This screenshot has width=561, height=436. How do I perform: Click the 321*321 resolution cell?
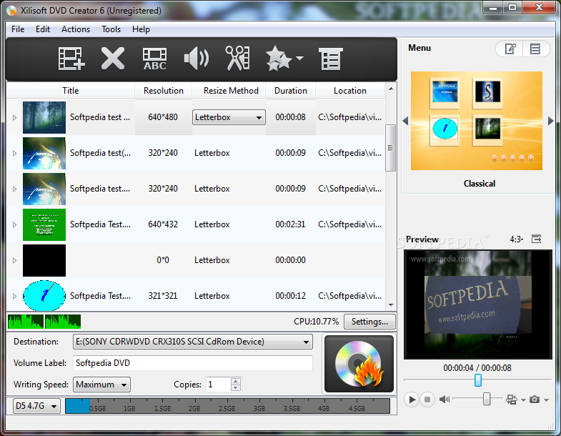pos(163,296)
